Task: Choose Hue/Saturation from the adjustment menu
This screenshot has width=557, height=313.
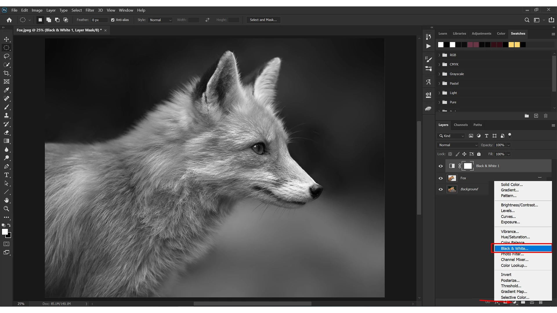Action: click(515, 237)
